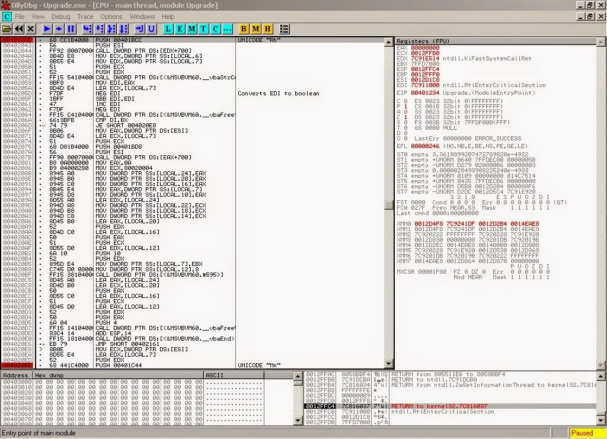Image resolution: width=607 pixels, height=439 pixels.
Task: Open the Windows menu
Action: pos(142,17)
